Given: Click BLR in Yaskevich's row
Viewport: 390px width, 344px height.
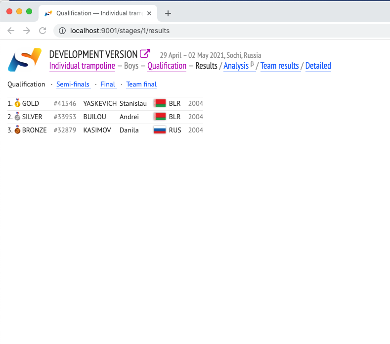Looking at the screenshot, I should tap(174, 103).
